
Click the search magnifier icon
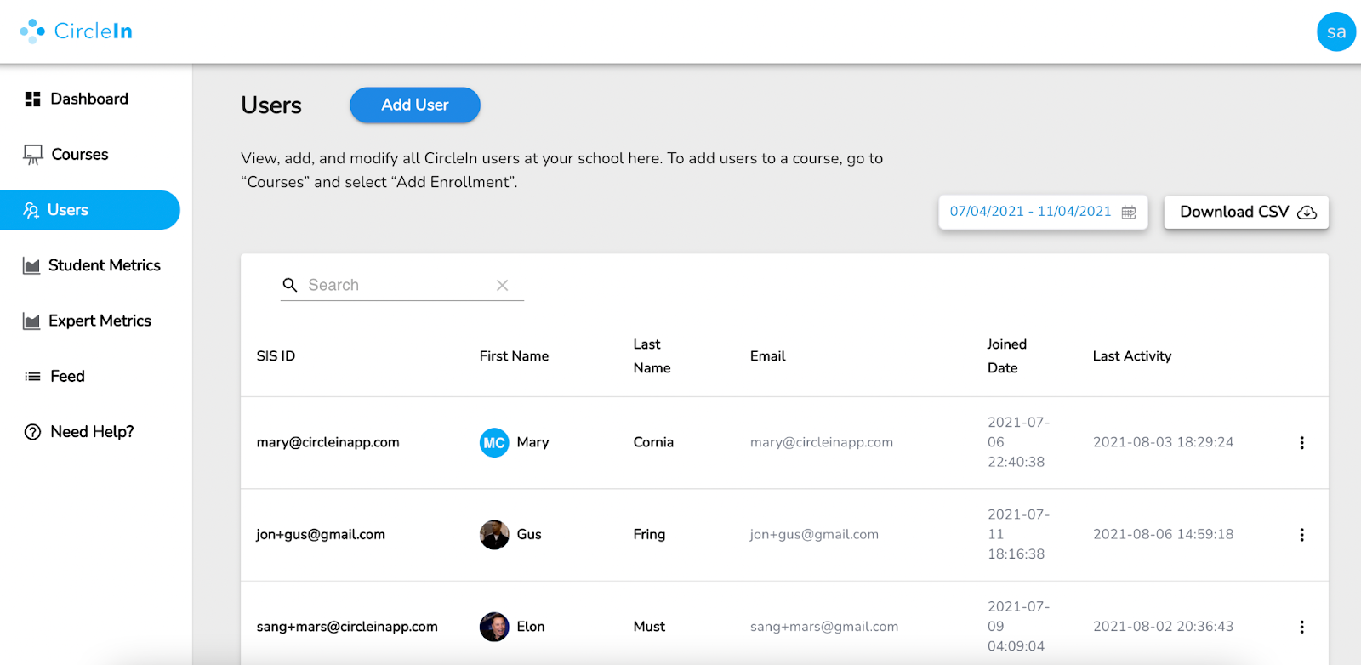(290, 285)
